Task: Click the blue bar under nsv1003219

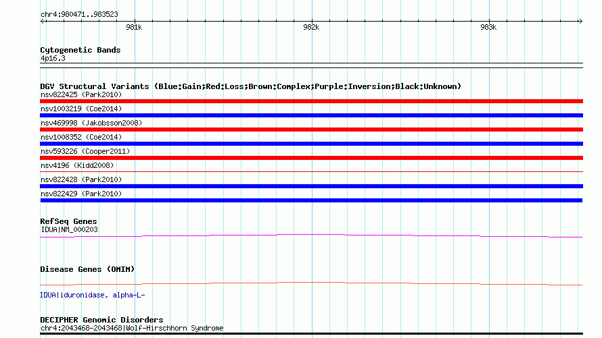Action: (311, 115)
